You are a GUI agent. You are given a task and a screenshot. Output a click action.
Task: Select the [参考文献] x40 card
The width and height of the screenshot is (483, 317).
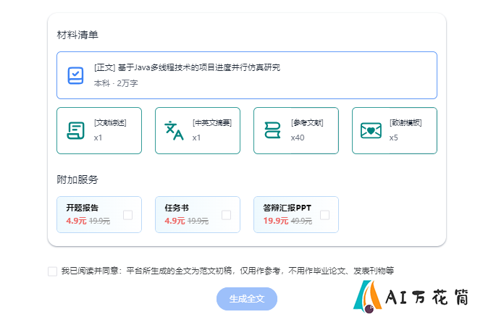(296, 130)
